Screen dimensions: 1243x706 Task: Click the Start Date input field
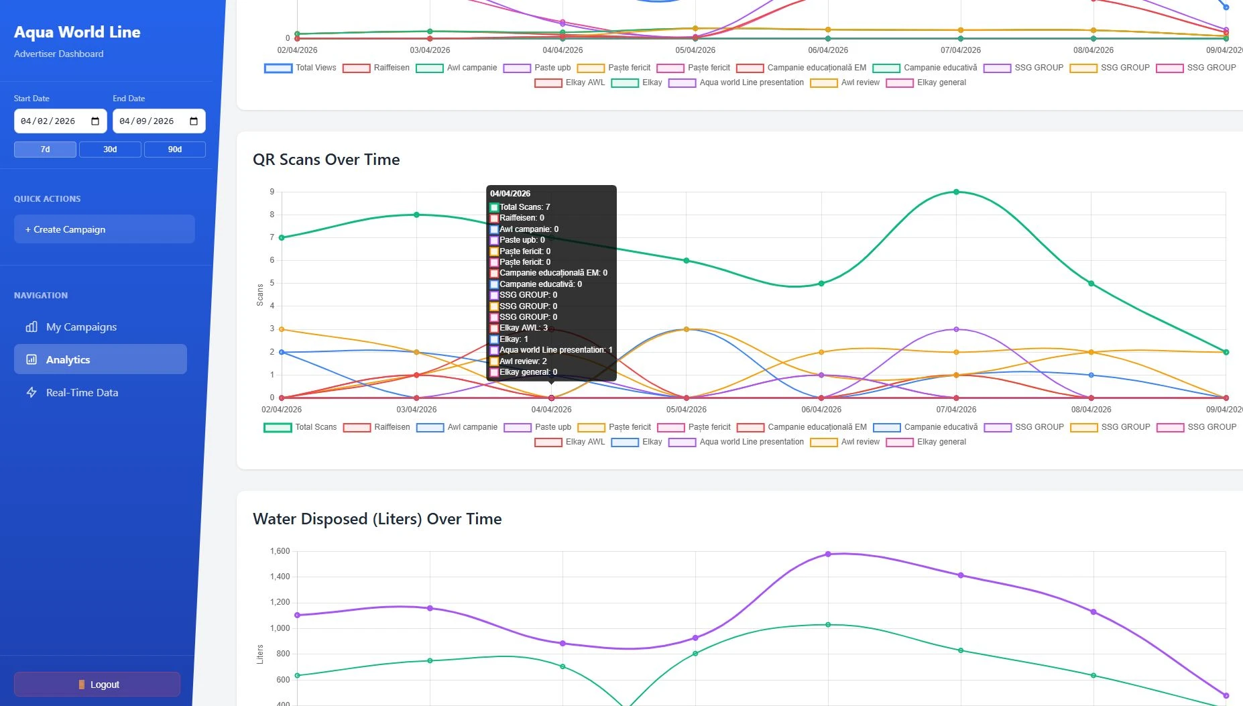point(50,121)
